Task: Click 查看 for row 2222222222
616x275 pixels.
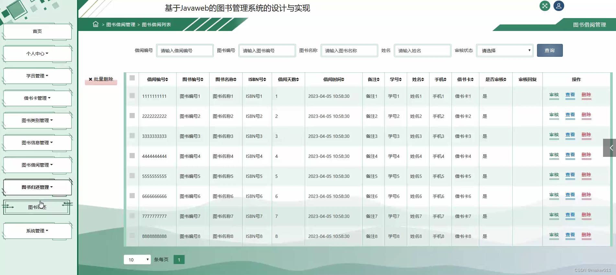Action: click(x=570, y=115)
